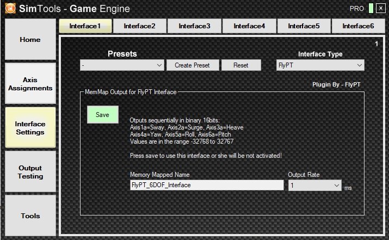Switch to the Interface6 tab
The width and height of the screenshot is (389, 240).
coord(358,26)
